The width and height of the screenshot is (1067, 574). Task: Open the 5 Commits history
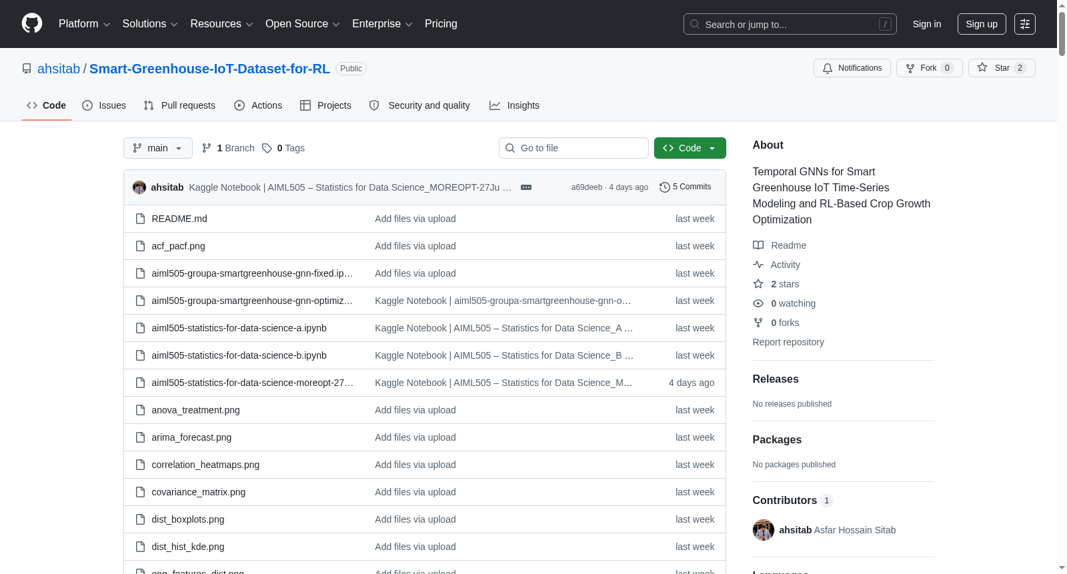click(x=686, y=187)
